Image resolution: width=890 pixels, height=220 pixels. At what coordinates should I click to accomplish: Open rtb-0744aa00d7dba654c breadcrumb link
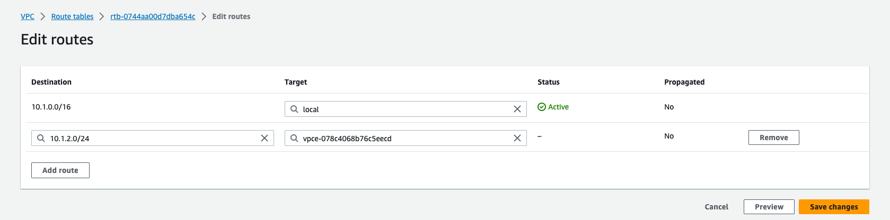(x=153, y=16)
